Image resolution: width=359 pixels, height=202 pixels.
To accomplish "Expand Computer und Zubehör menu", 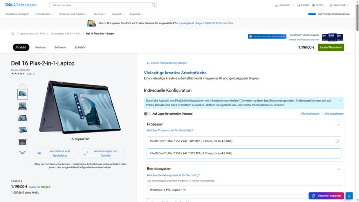I will pos(73,14).
